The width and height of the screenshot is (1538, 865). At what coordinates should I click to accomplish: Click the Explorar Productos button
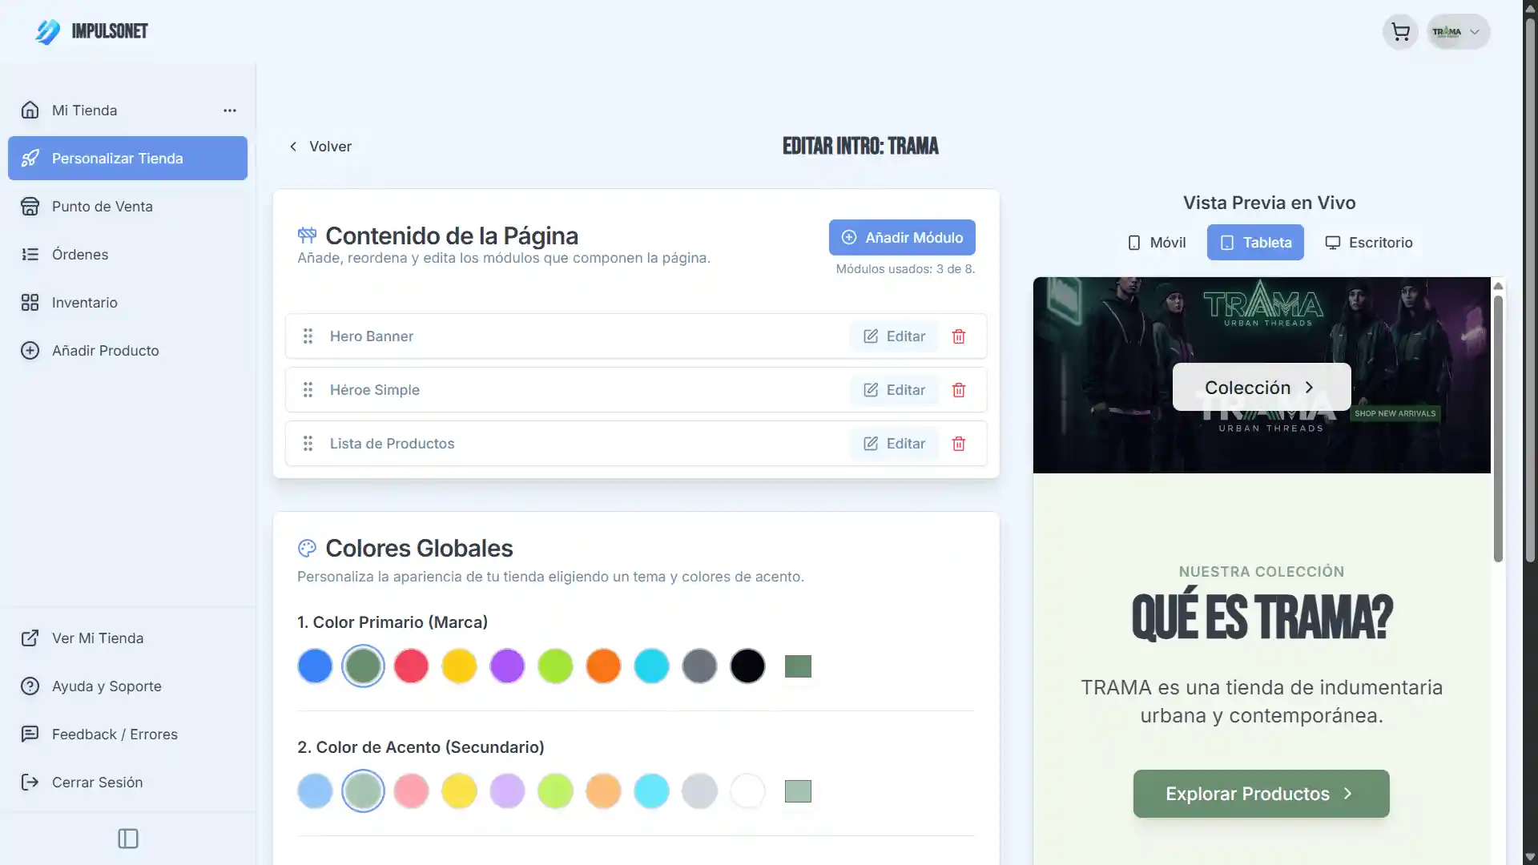[x=1260, y=794]
